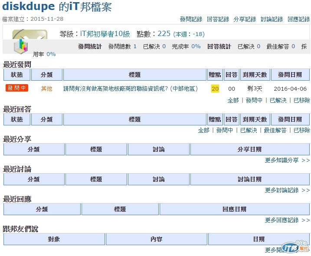The image size is (311, 256).
Task: Click 分享日期 column header
Action: pos(250,149)
